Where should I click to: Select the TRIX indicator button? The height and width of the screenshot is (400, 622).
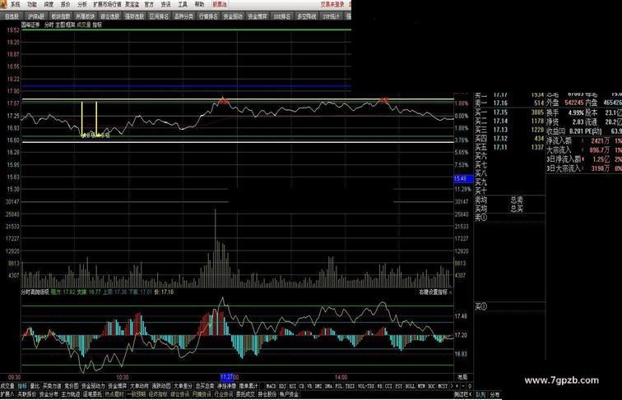click(350, 386)
